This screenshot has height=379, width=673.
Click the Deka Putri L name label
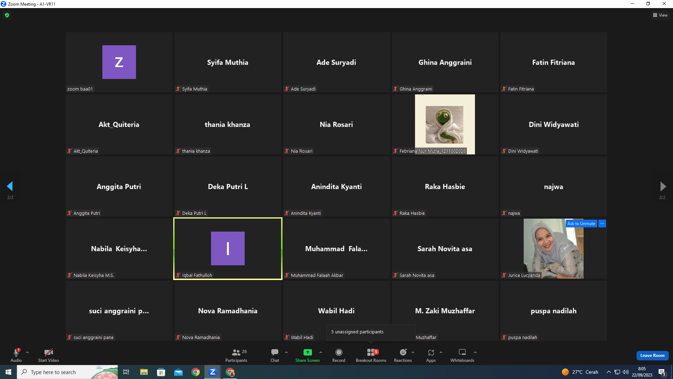click(194, 213)
